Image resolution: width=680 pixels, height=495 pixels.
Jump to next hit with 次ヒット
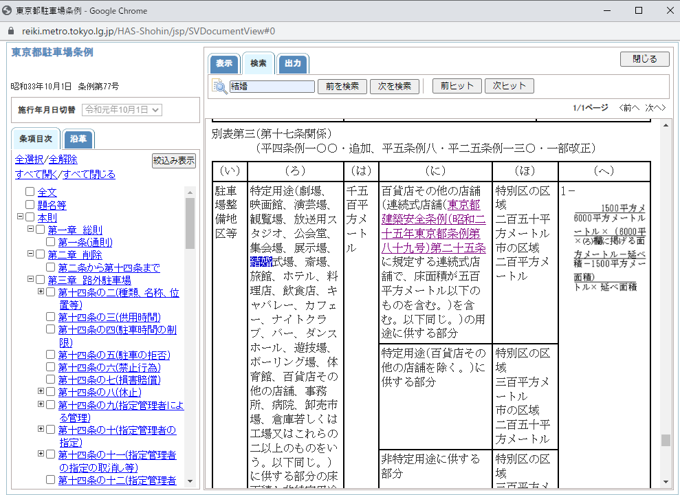[x=509, y=86]
